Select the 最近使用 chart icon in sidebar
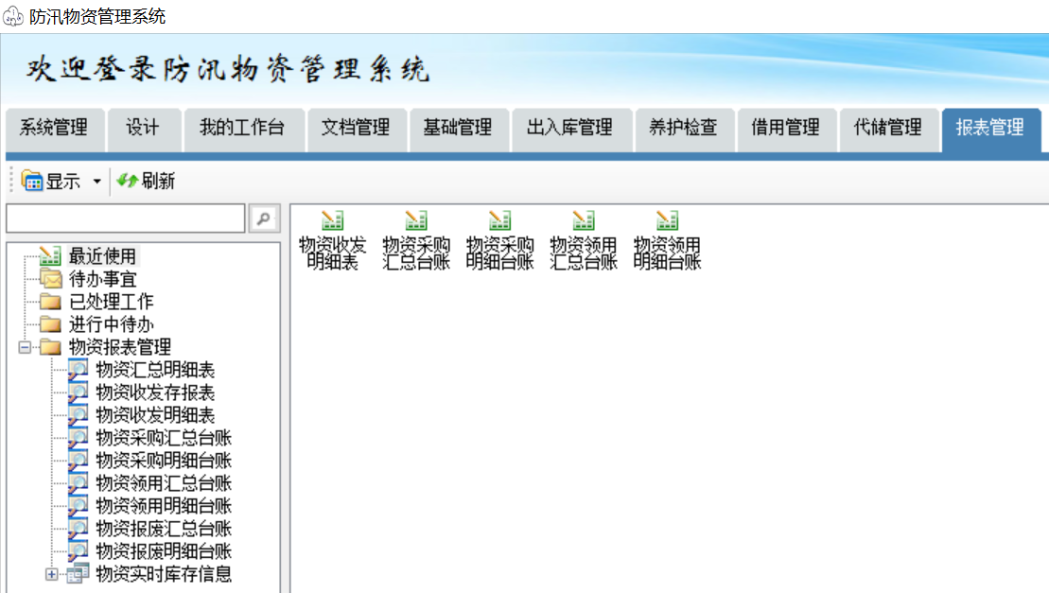Viewport: 1049px width, 593px height. [x=50, y=255]
